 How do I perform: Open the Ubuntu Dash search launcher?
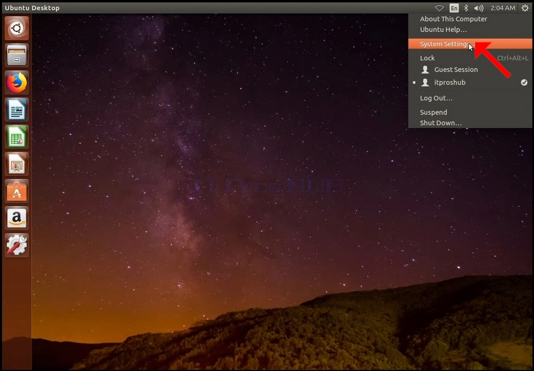coord(17,28)
